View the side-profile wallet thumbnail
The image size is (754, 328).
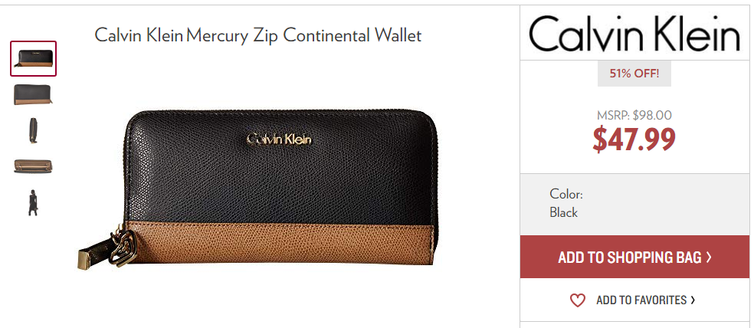point(33,130)
